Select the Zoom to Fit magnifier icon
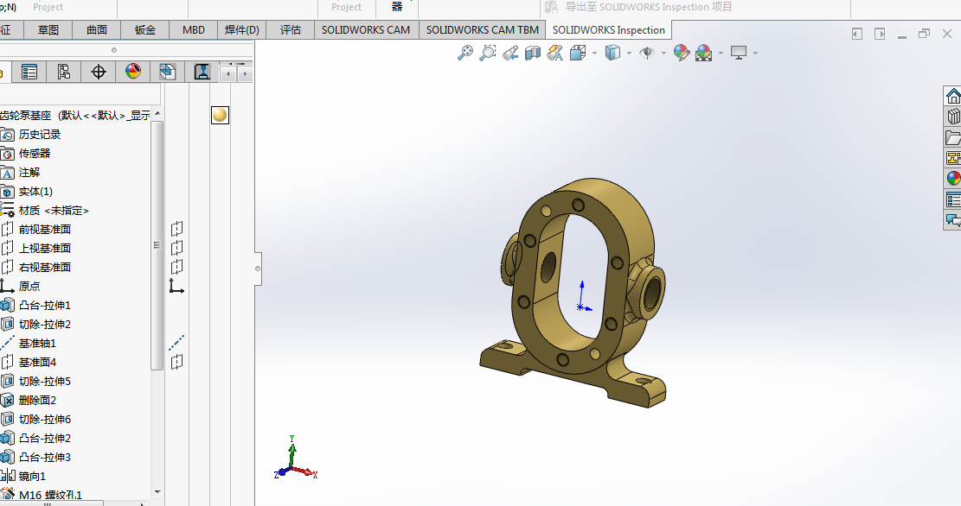 point(465,54)
